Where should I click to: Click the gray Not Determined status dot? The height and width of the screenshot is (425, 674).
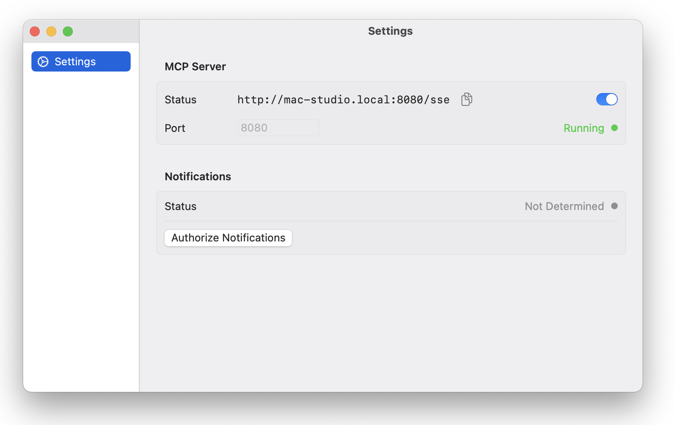[614, 206]
